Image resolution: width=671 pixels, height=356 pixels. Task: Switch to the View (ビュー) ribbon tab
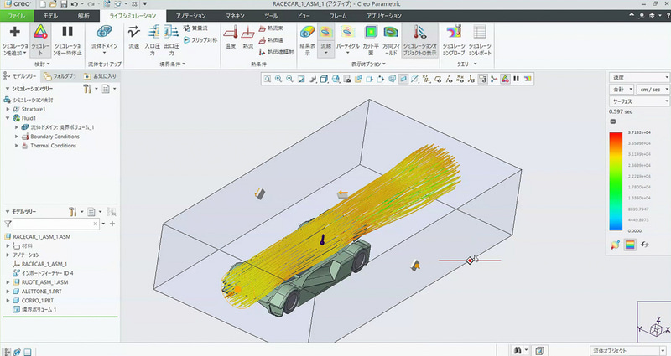point(304,16)
